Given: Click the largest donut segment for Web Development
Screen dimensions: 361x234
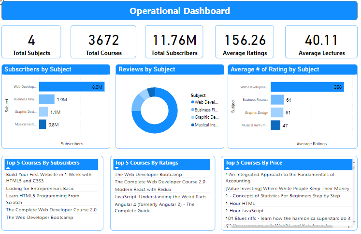Looking at the screenshot, I should coord(169,121).
